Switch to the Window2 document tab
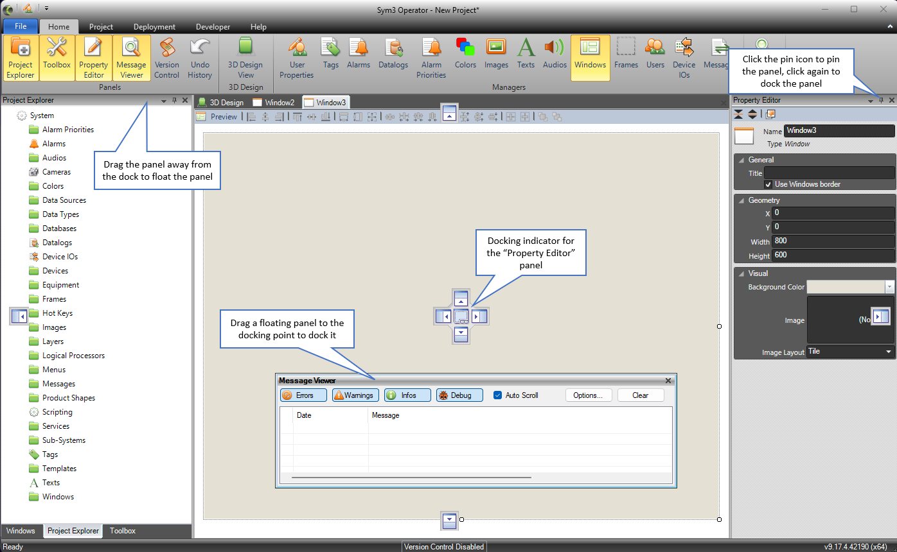The image size is (897, 552). [x=274, y=102]
